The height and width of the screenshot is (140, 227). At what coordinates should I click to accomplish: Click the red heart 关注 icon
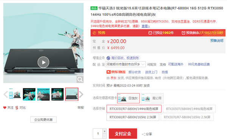pyautogui.click(x=5, y=108)
